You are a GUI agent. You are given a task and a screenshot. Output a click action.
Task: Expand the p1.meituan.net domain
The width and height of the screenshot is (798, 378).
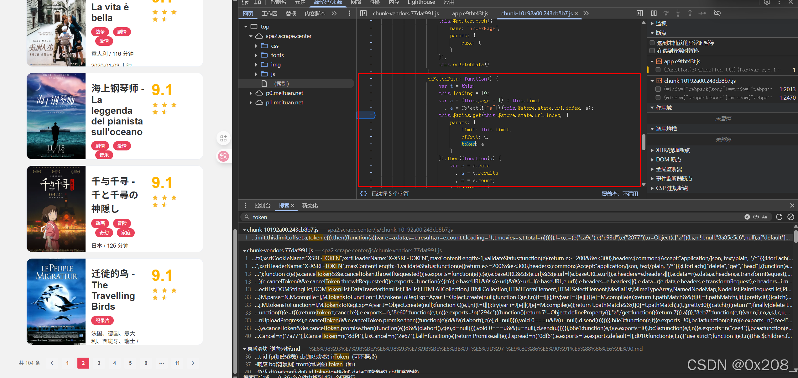[x=251, y=103]
